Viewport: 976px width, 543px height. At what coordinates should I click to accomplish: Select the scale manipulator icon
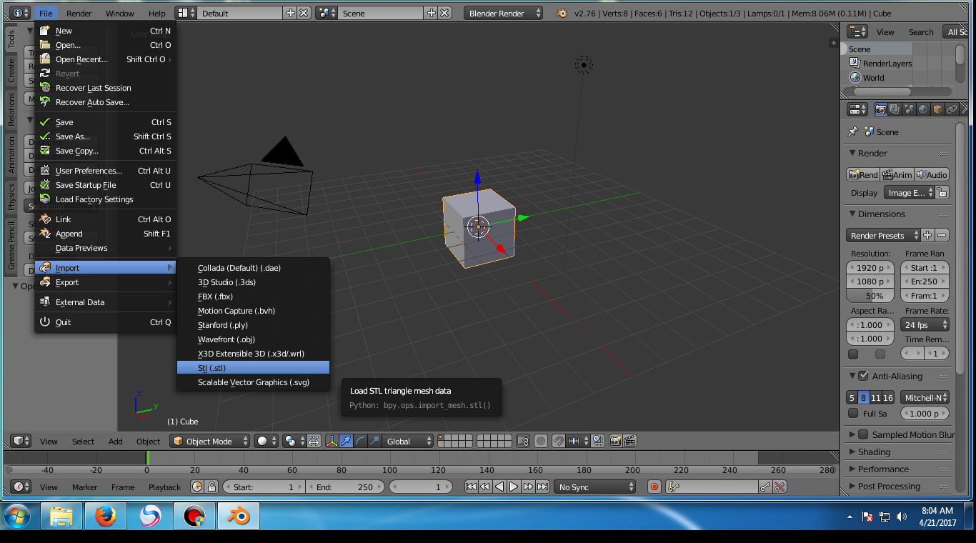374,441
